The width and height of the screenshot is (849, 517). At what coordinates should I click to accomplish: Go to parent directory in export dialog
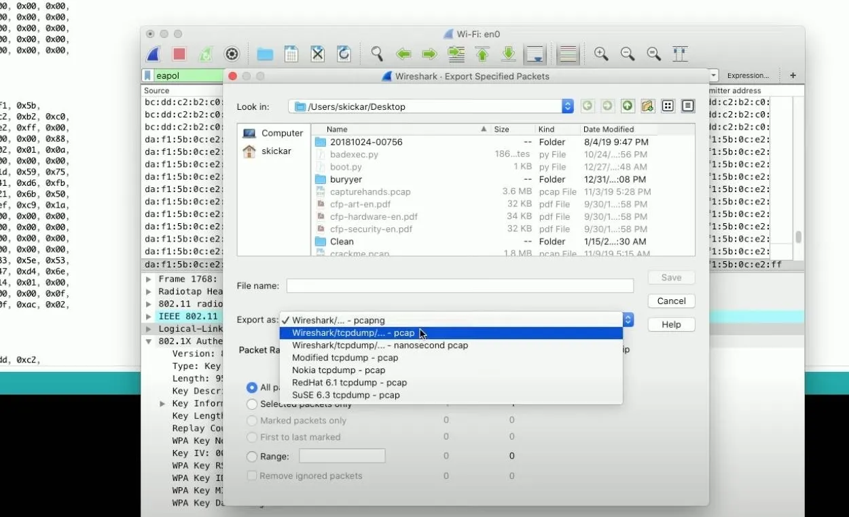coord(628,106)
